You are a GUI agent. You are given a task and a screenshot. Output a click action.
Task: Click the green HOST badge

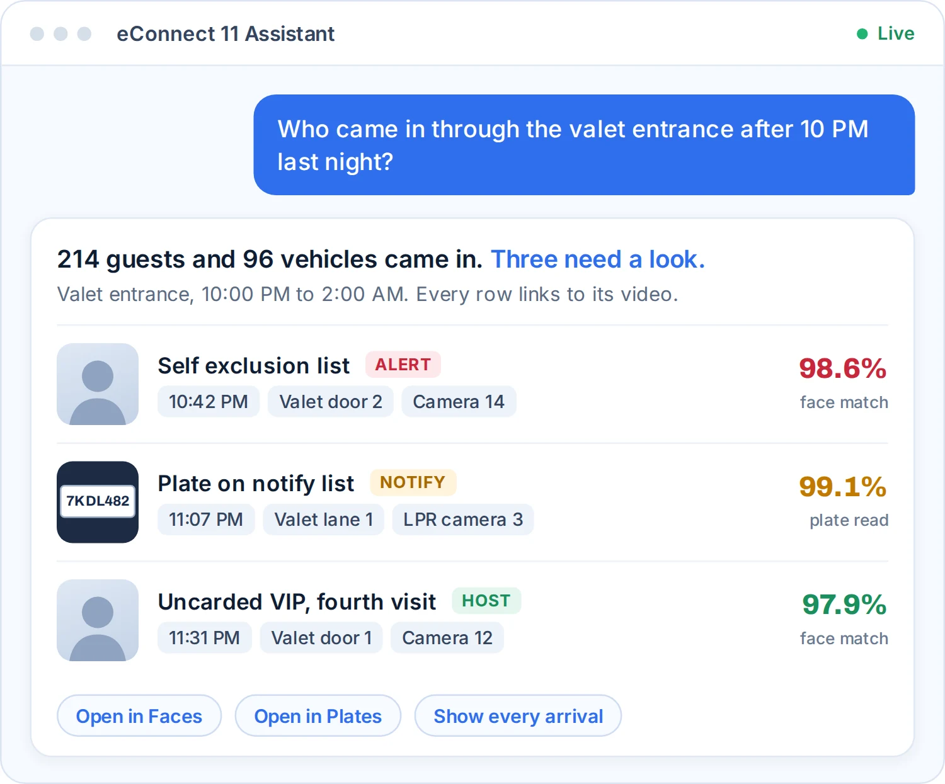[486, 601]
